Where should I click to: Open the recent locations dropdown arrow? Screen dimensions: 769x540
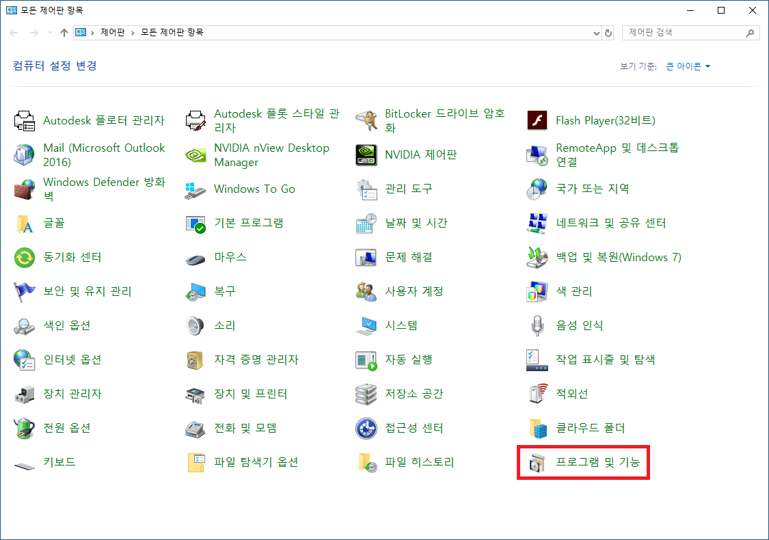tap(50, 33)
